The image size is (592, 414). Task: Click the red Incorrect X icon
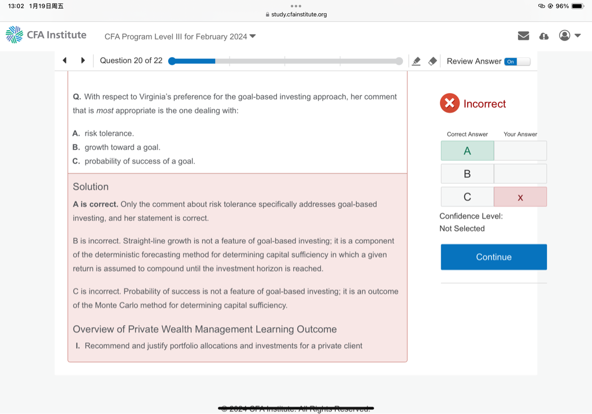(x=449, y=103)
